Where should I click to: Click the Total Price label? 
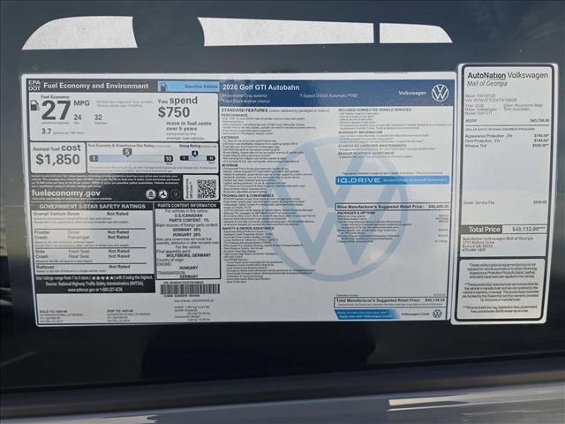click(484, 230)
